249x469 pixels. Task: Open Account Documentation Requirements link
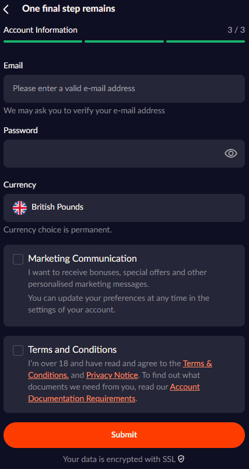click(114, 392)
